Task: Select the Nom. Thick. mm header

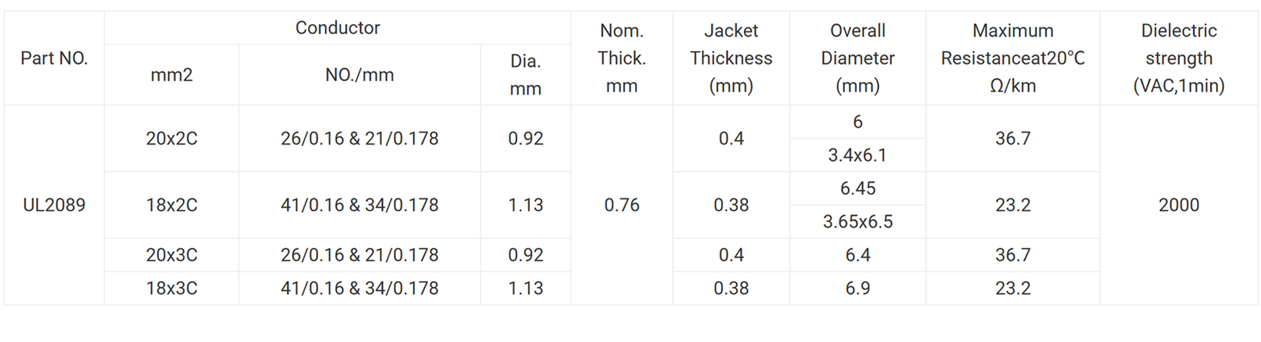Action: [621, 58]
